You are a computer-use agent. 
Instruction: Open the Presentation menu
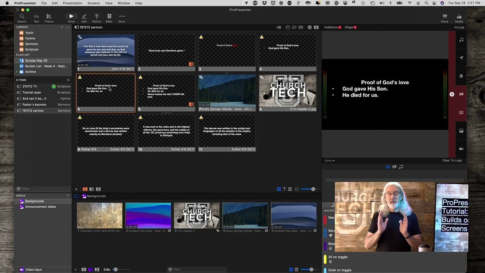[x=72, y=3]
